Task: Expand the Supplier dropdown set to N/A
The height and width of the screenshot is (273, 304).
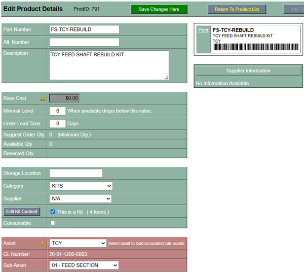Action: (81, 199)
